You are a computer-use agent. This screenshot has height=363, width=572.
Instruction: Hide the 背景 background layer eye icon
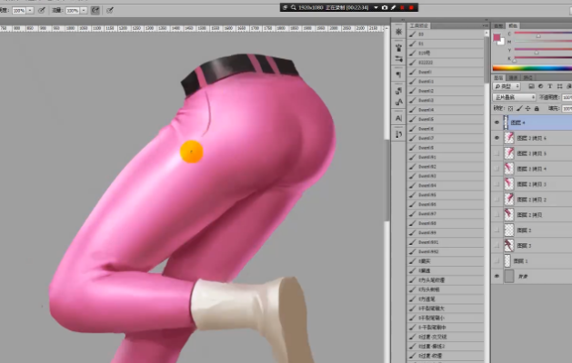click(497, 277)
